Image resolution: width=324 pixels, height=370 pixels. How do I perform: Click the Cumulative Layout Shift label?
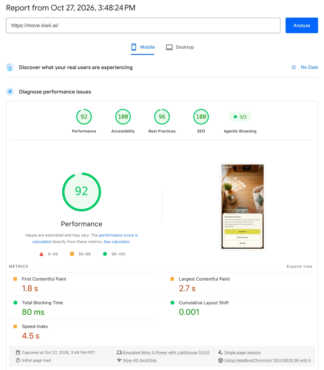click(x=204, y=303)
